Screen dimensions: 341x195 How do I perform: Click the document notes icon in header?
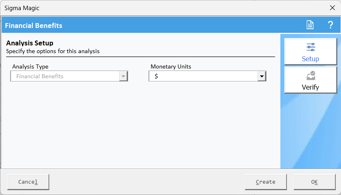(310, 25)
